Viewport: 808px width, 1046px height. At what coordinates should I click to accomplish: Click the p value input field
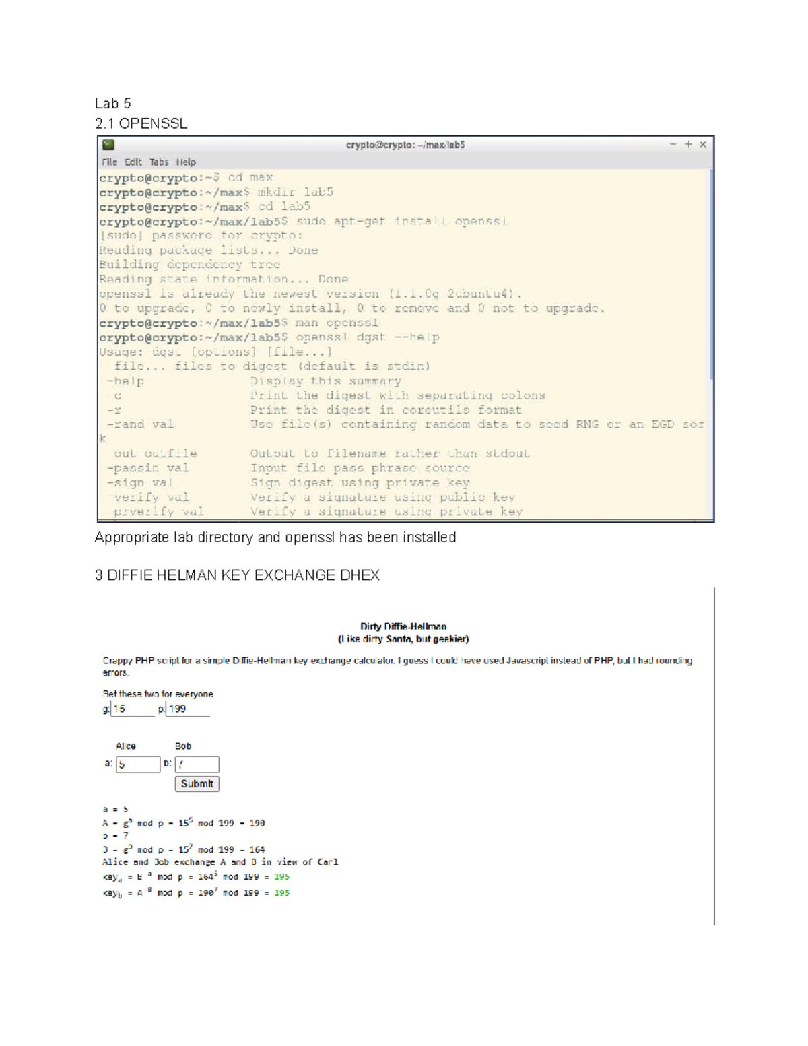(188, 709)
